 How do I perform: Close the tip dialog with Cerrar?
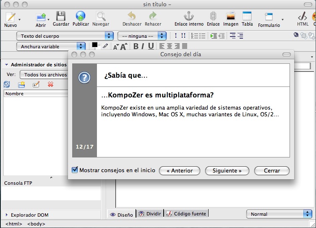[x=272, y=170]
